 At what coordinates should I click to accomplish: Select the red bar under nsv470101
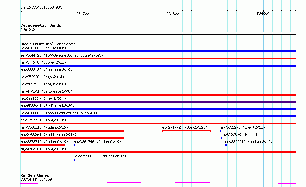tap(158, 95)
